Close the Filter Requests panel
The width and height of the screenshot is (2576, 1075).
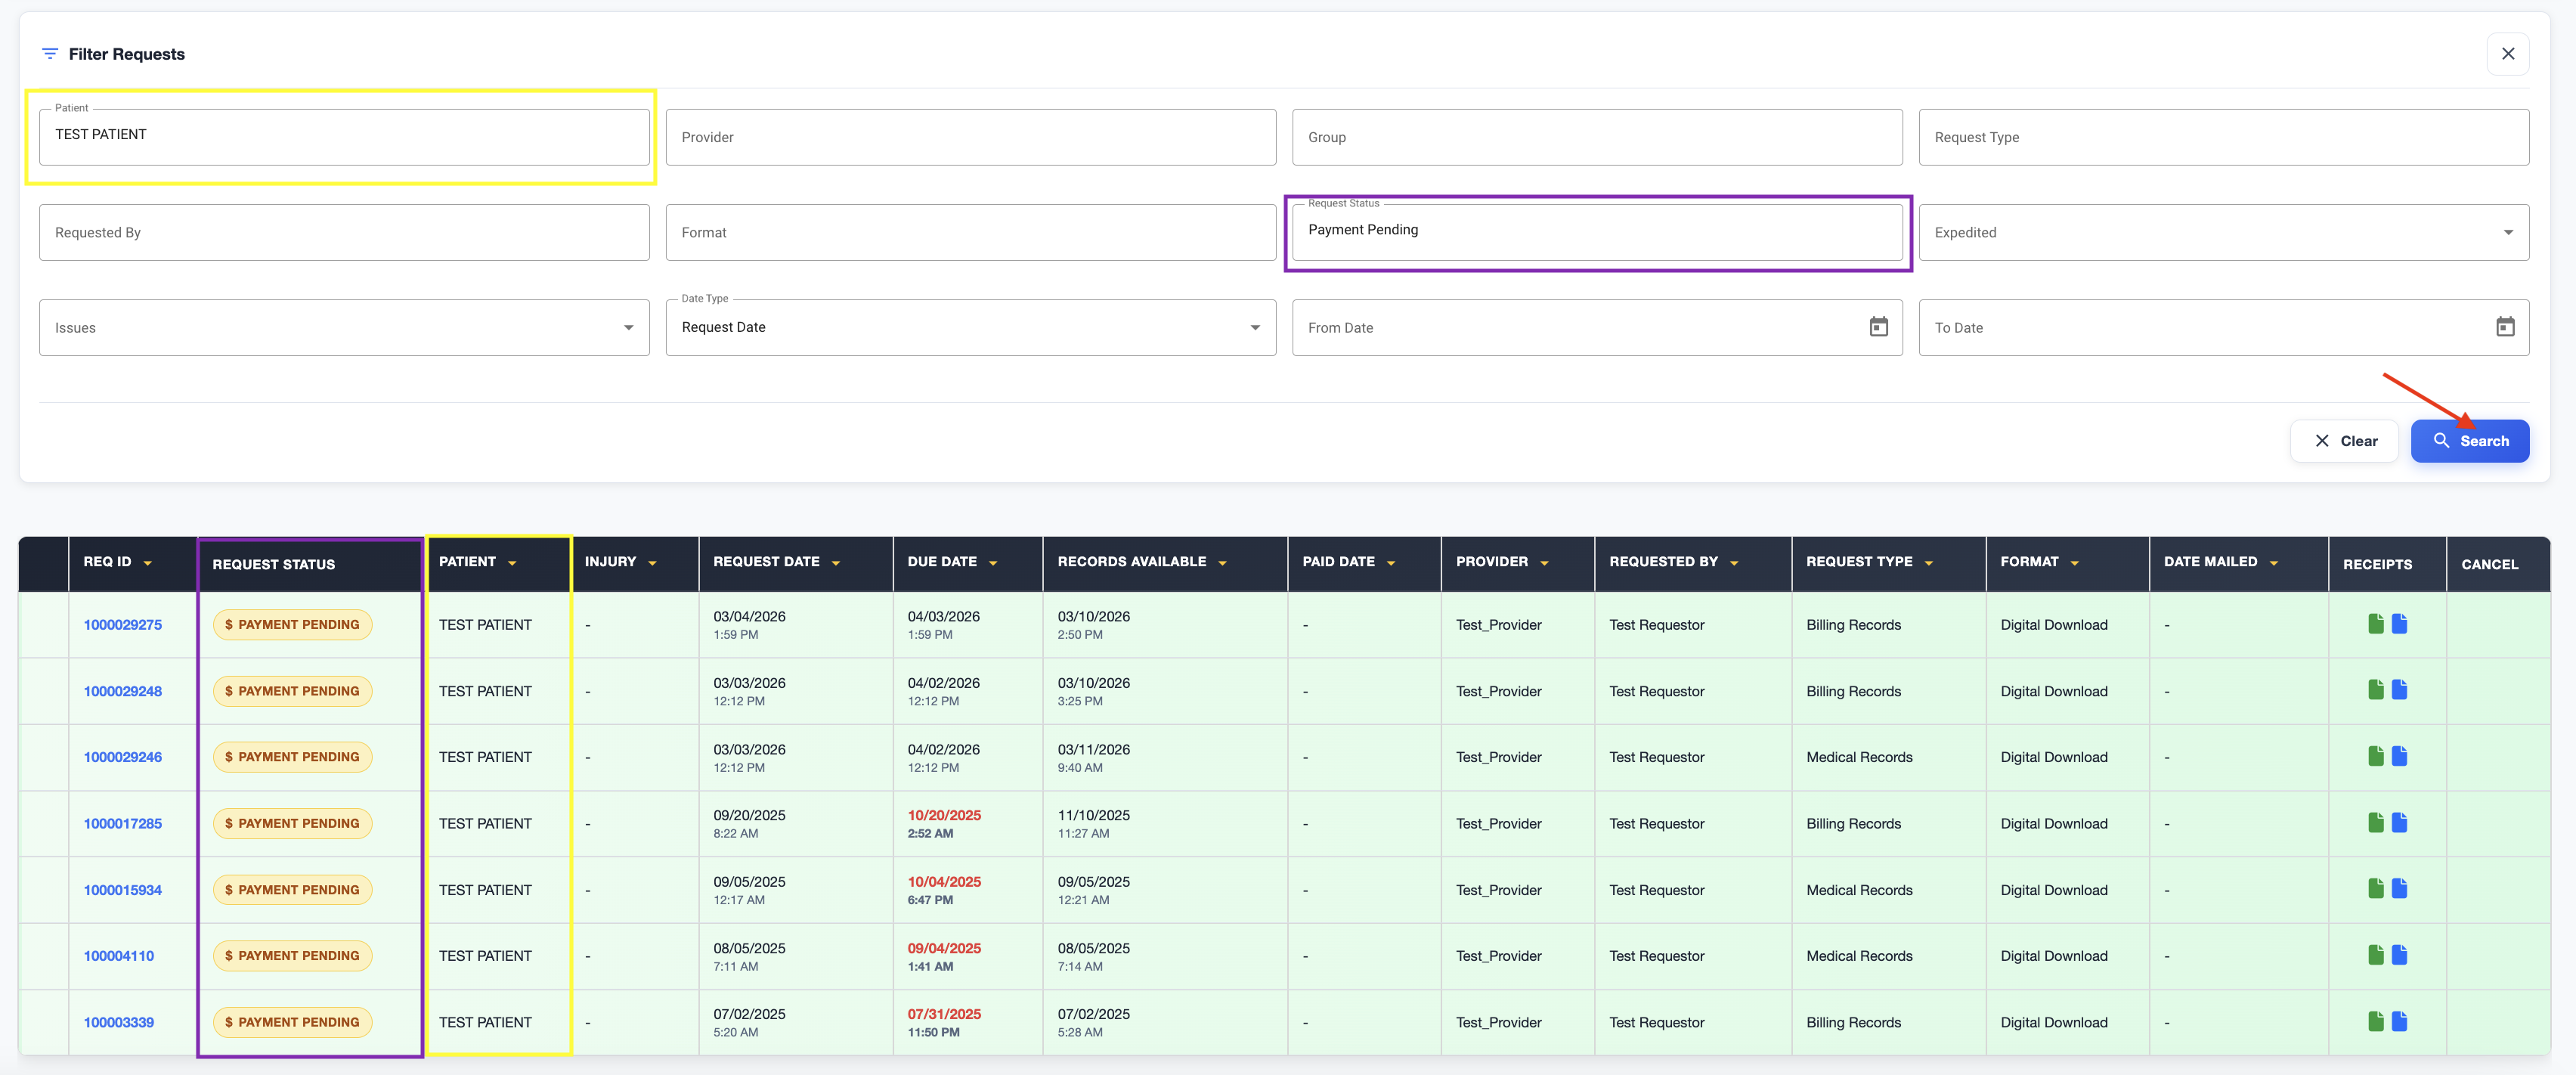[x=2507, y=54]
